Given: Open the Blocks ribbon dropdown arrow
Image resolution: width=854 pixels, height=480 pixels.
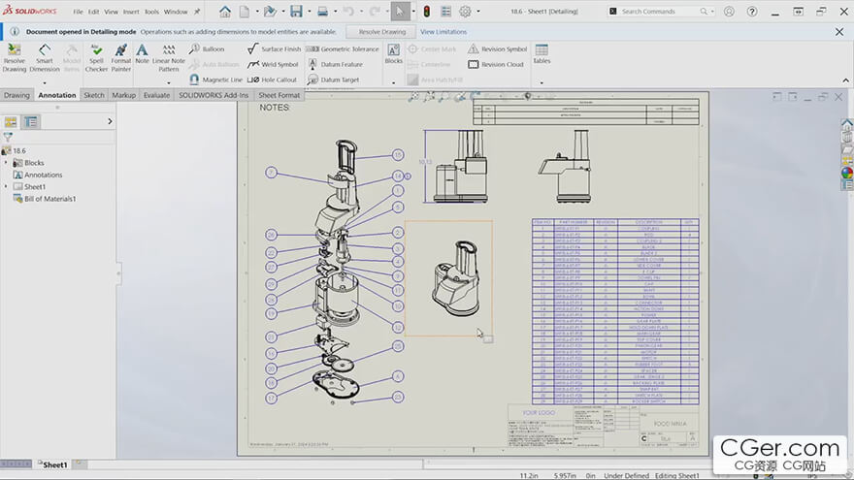Looking at the screenshot, I should tap(393, 82).
